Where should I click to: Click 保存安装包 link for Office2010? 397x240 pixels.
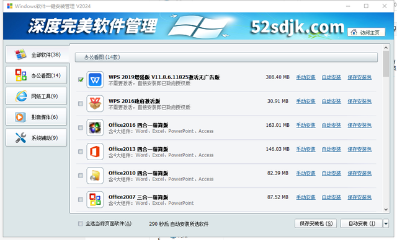pos(360,173)
